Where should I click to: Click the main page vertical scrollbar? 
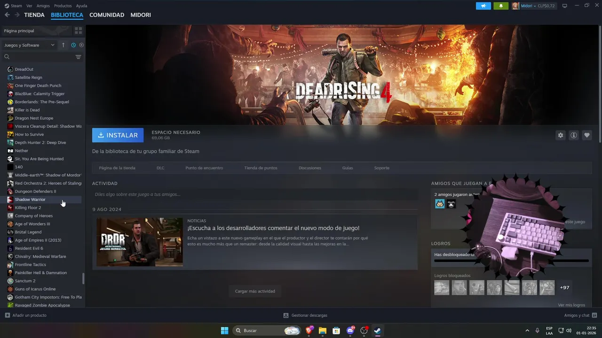pyautogui.click(x=600, y=84)
